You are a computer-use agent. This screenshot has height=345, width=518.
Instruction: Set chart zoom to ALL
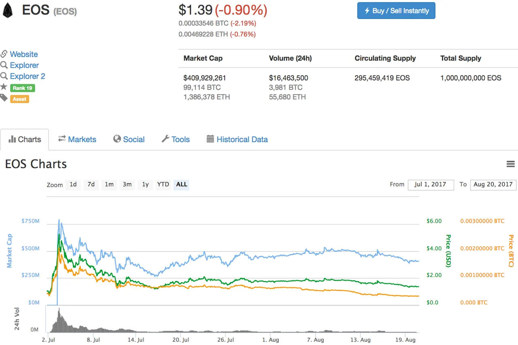tap(182, 185)
